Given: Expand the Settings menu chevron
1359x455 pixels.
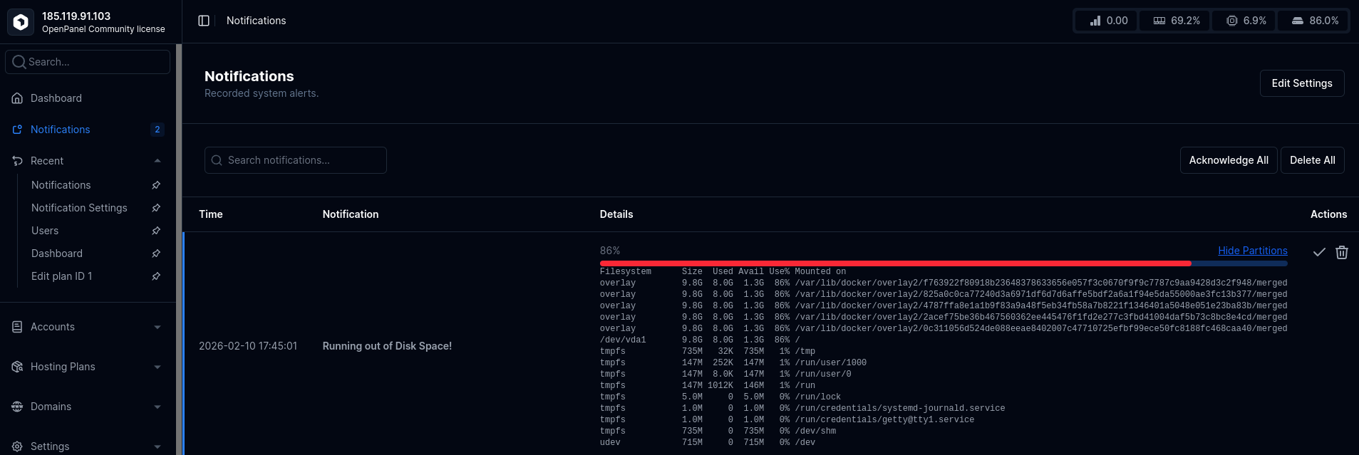Looking at the screenshot, I should pyautogui.click(x=157, y=447).
